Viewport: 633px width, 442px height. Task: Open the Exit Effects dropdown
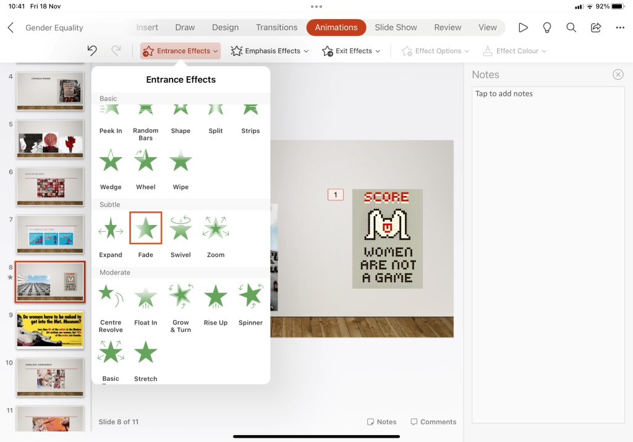point(351,51)
